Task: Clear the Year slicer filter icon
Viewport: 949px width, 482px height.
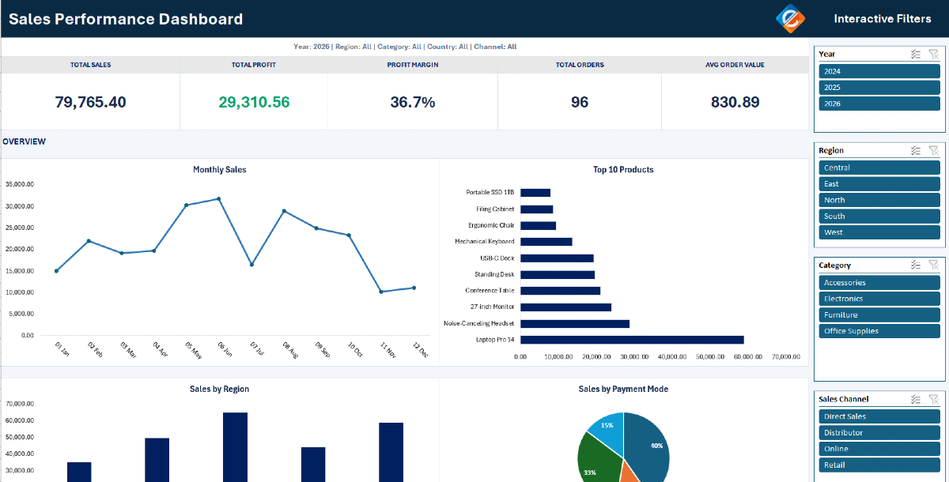Action: click(x=933, y=54)
